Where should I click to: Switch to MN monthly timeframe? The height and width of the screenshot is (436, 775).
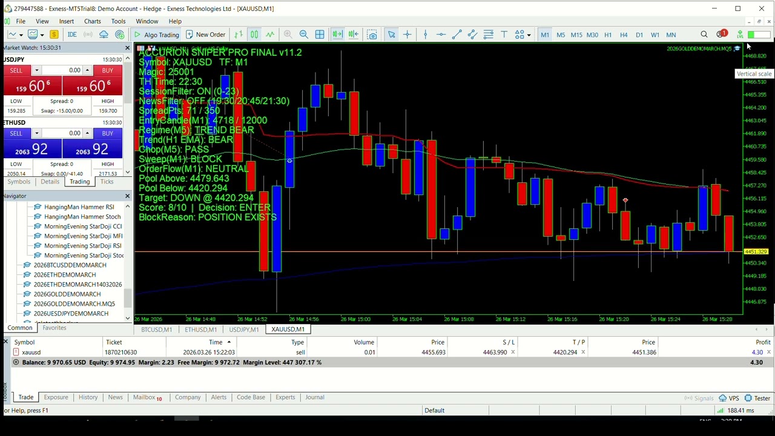(671, 35)
